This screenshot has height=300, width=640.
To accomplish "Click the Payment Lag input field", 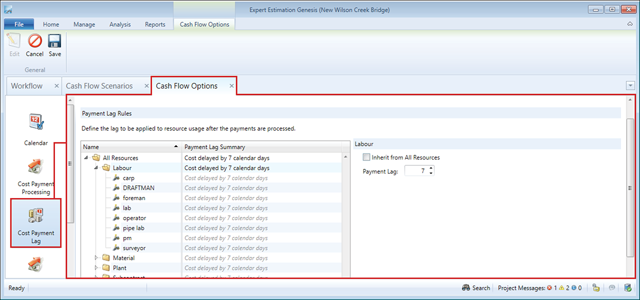I will 416,171.
